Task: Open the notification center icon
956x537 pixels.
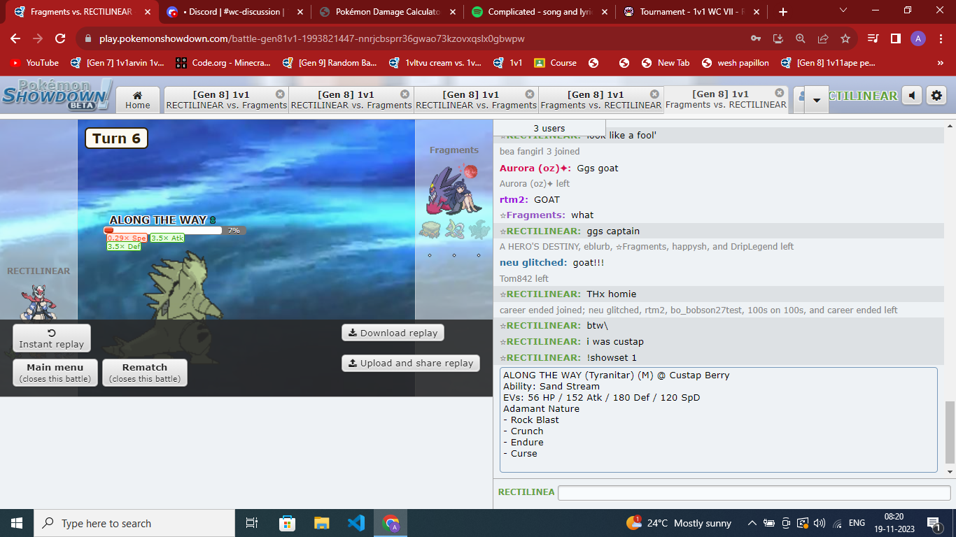Action: pos(933,523)
